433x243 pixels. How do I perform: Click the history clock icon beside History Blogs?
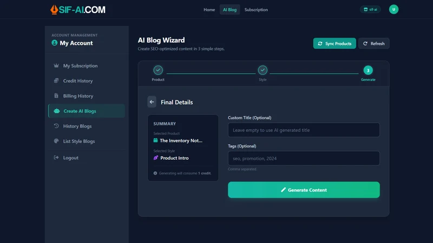[x=56, y=126]
